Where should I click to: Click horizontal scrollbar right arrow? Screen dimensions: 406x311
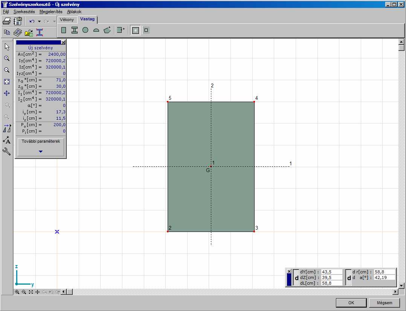[395, 292]
